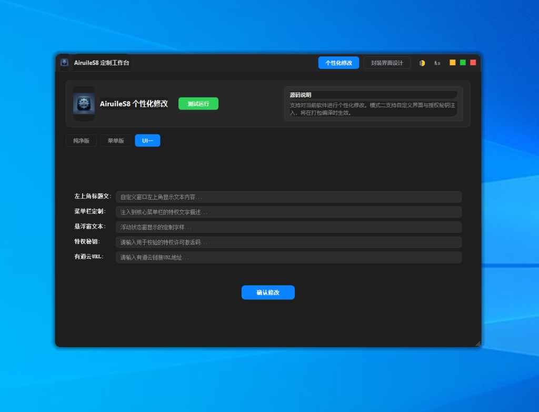This screenshot has height=412, width=539.
Task: Focus the 左上角标题文 input field
Action: click(x=288, y=197)
